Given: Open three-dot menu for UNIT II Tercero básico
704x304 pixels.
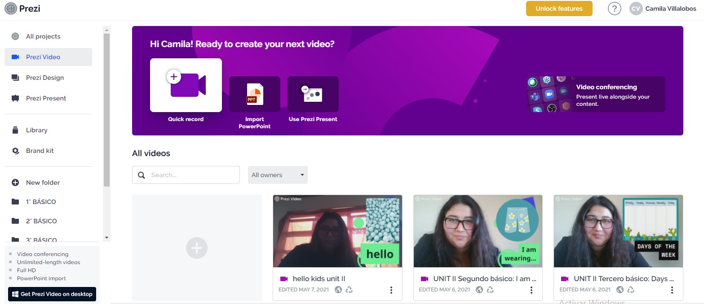Looking at the screenshot, I should [672, 290].
